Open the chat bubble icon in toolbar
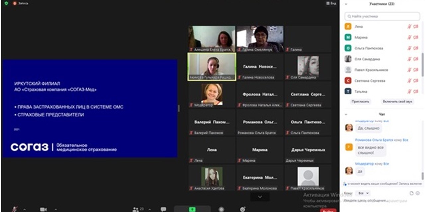425x212 pixels. (163, 209)
